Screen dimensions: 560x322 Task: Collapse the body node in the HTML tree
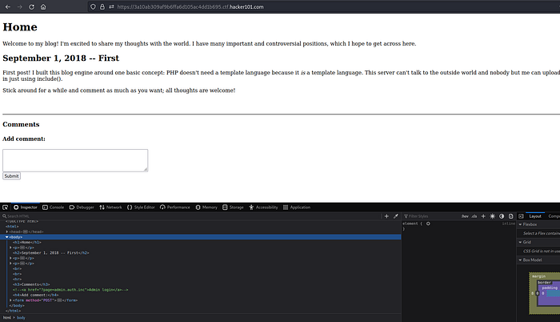7,237
